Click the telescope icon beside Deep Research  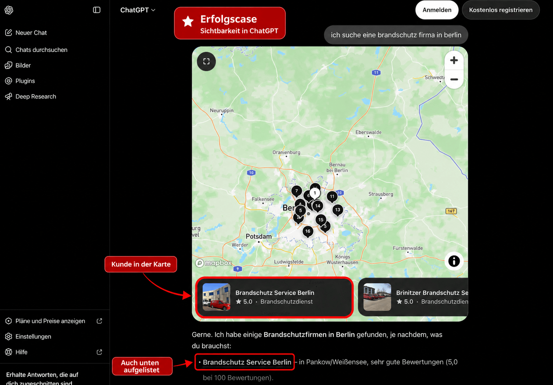[x=8, y=96]
